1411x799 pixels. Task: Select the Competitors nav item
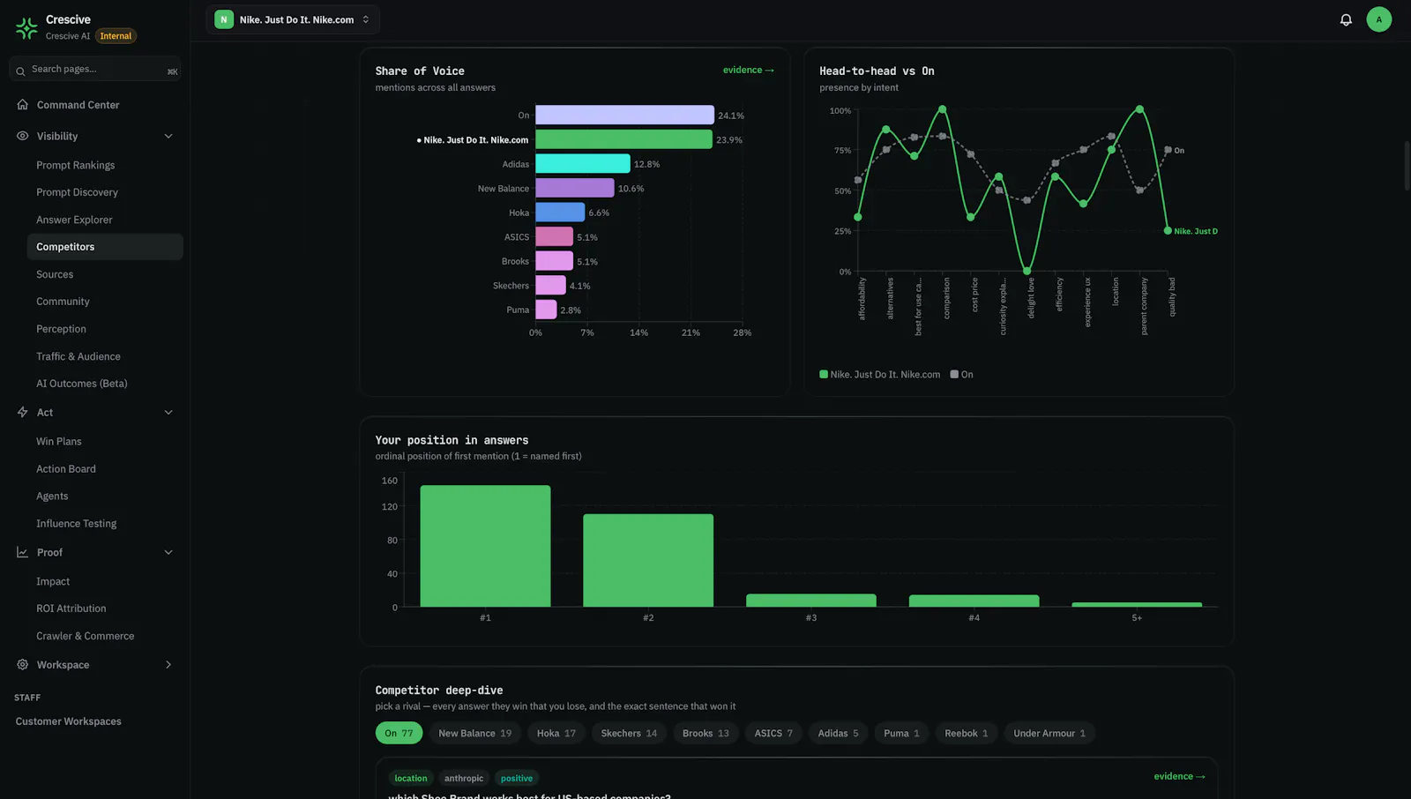click(x=105, y=247)
